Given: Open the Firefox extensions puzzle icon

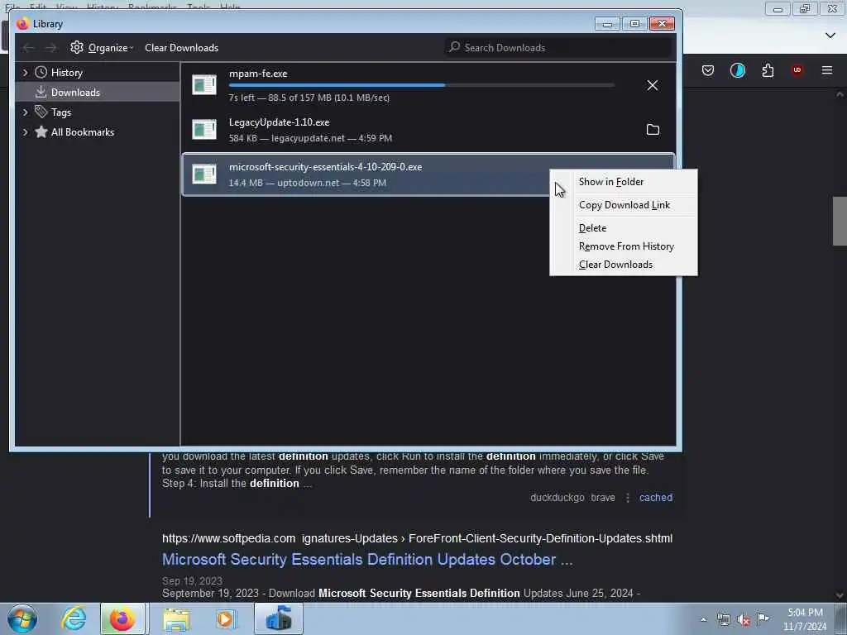Looking at the screenshot, I should pyautogui.click(x=768, y=70).
